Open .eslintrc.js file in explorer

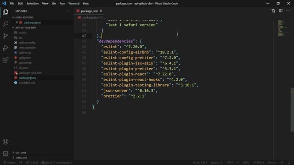(25, 53)
